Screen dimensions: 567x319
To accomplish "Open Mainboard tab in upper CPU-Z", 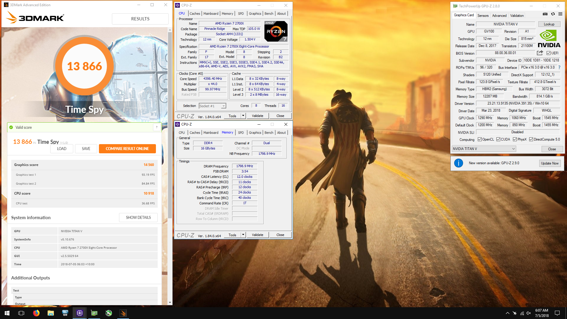I will 211,14.
